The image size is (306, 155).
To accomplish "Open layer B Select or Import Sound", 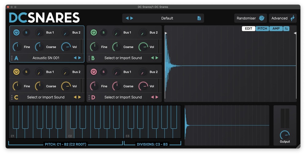I will (x=123, y=58).
